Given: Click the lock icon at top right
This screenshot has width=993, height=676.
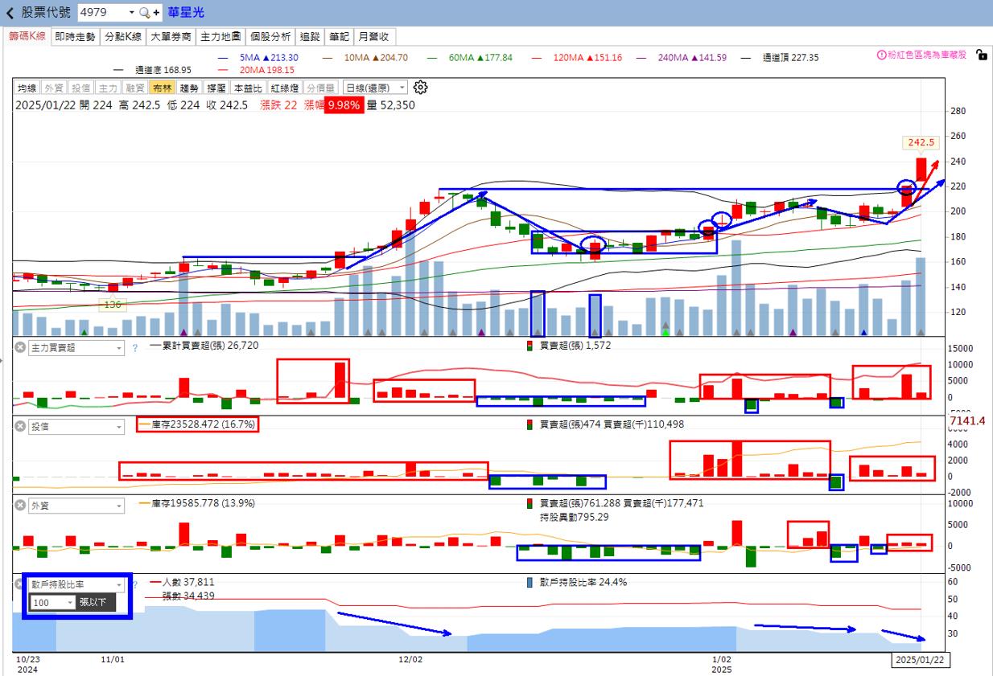Looking at the screenshot, I should pos(980,55).
